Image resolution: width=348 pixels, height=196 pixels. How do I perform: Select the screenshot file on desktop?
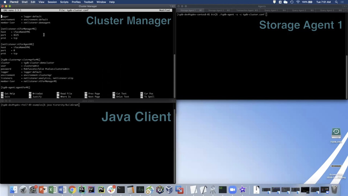[x=336, y=172]
